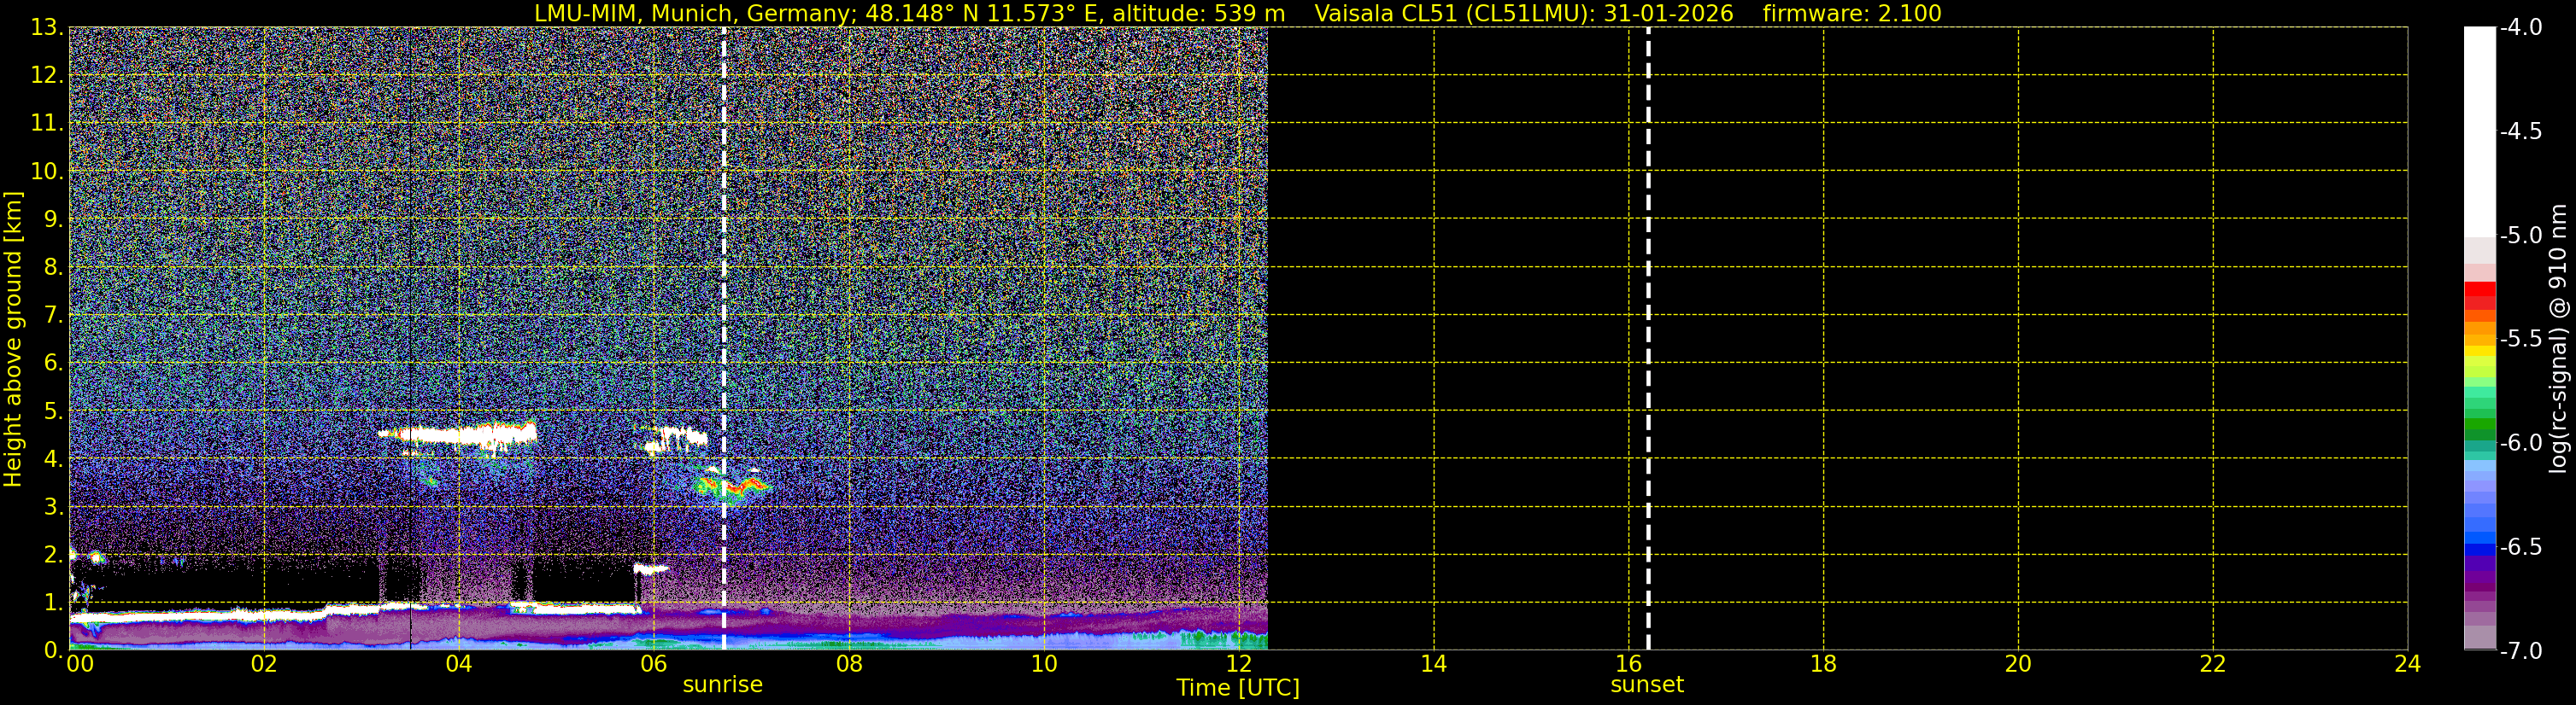
Task: Click the colorbar tick label '-7.0'
Action: click(x=2520, y=650)
